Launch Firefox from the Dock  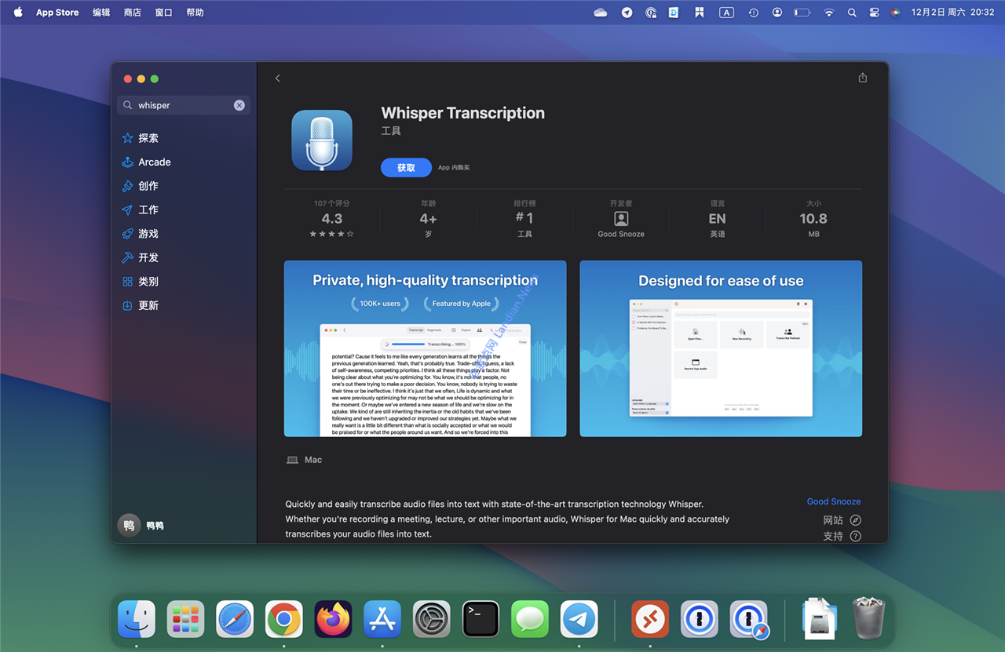[x=333, y=619]
